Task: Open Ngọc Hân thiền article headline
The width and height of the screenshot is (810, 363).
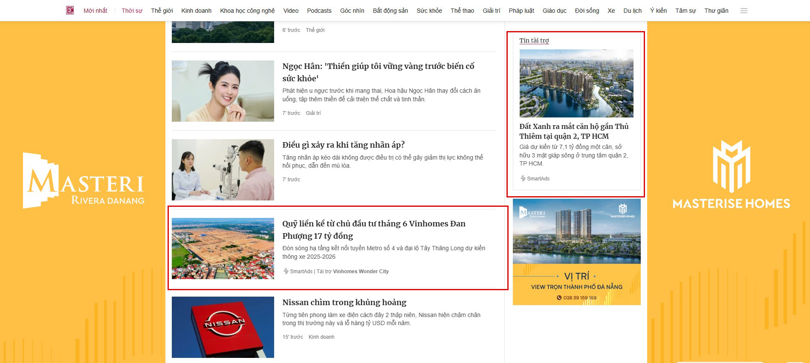Action: (x=378, y=72)
